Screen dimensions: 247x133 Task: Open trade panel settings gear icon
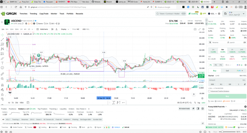(x=245, y=65)
